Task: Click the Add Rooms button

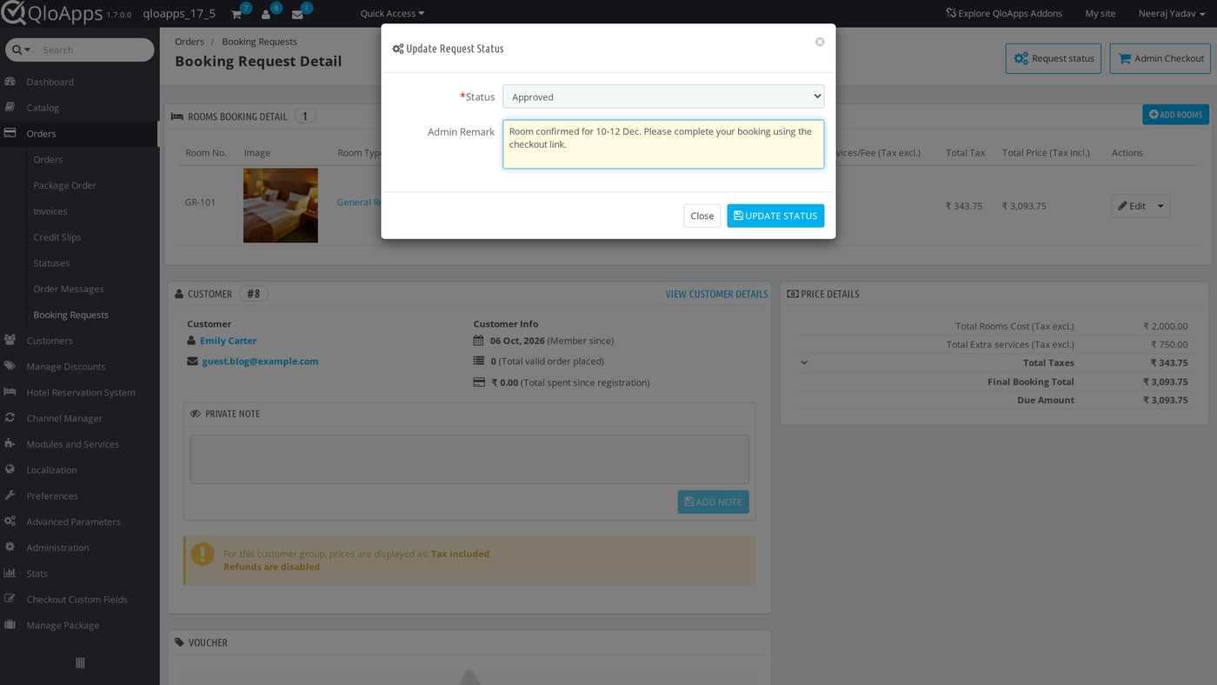Action: coord(1175,115)
